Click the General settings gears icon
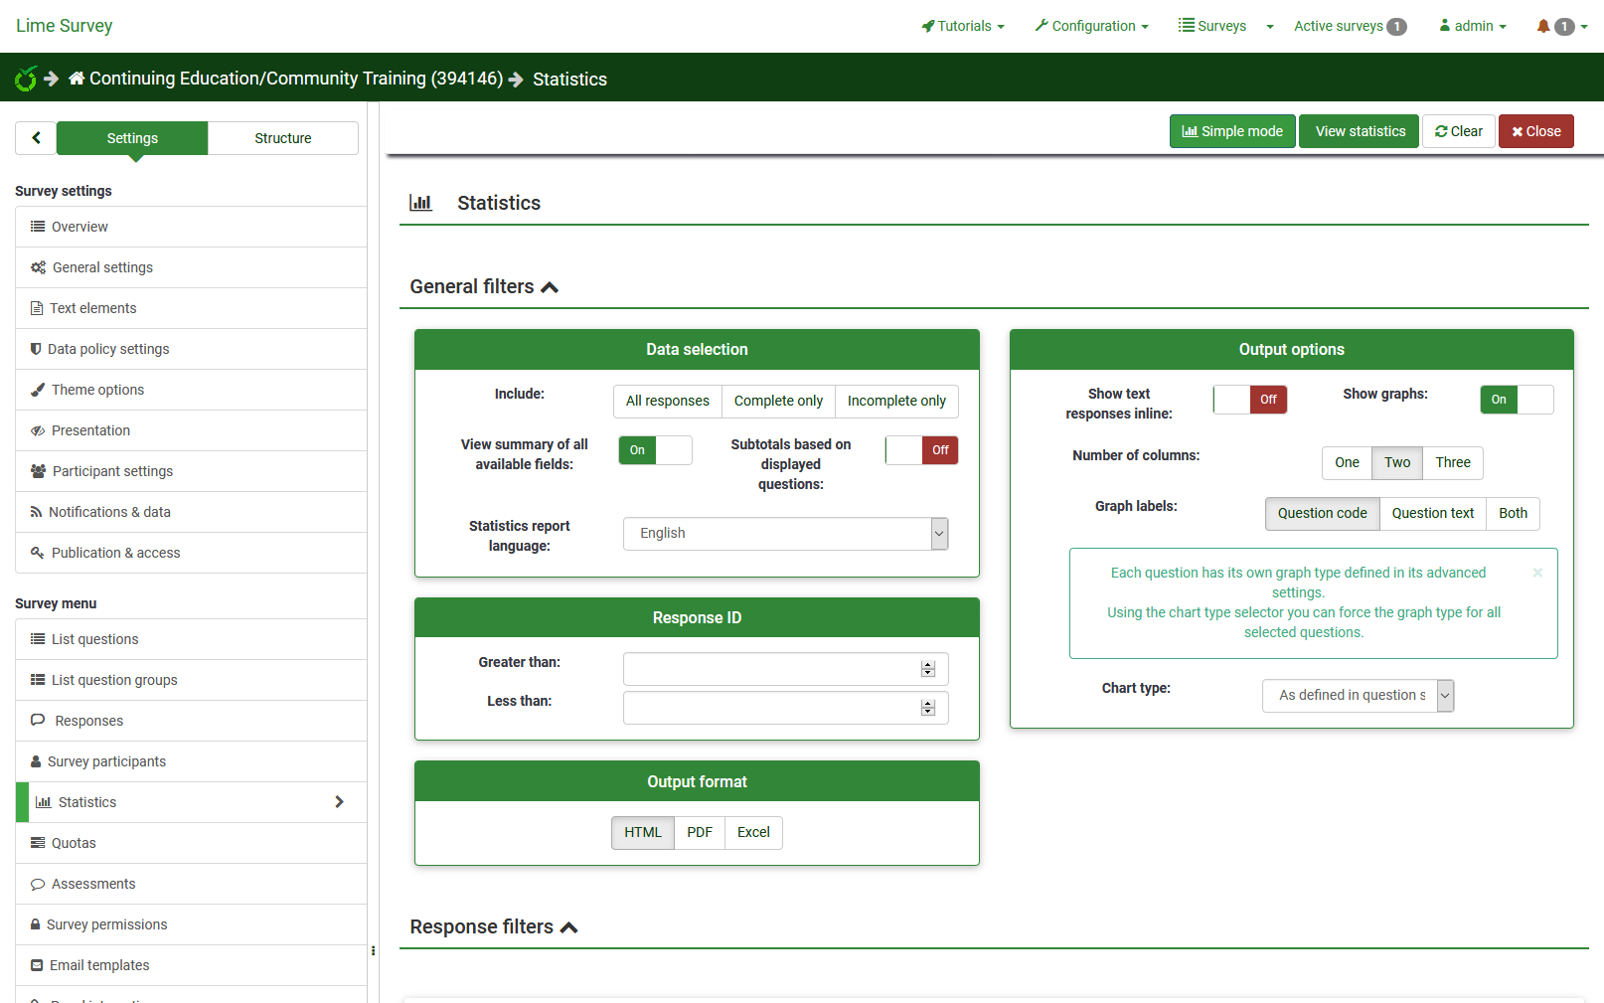Viewport: 1604px width, 1003px height. pyautogui.click(x=38, y=267)
